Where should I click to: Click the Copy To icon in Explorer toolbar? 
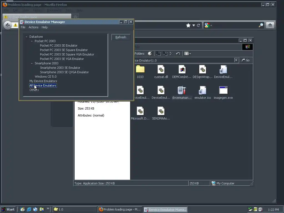[x=165, y=54]
